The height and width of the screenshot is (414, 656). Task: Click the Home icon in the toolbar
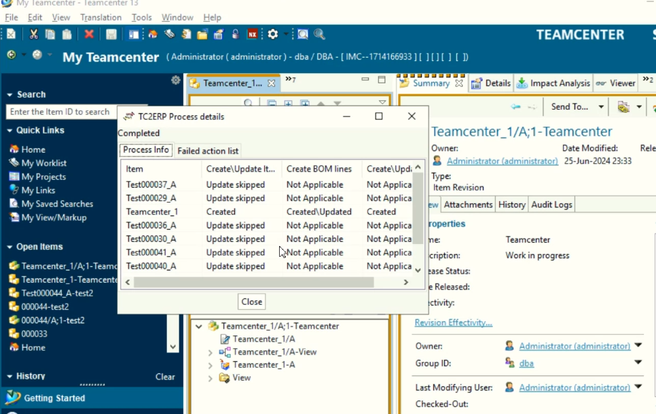(153, 35)
